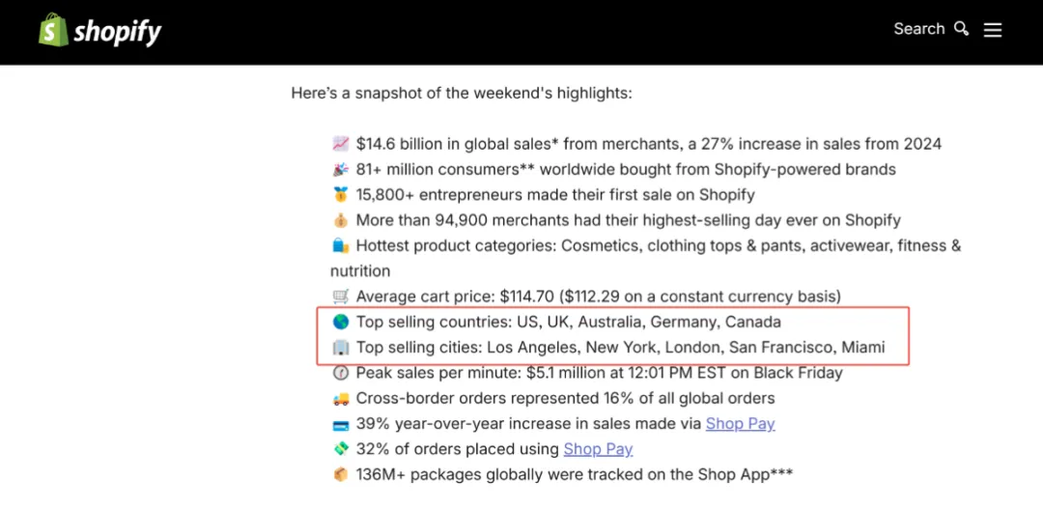Screen dimensions: 1043x509
Task: Click the package emoji beside 136M+ packages
Action: click(x=341, y=474)
